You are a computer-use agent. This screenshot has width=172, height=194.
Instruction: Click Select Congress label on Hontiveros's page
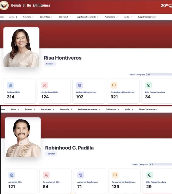(x=137, y=75)
